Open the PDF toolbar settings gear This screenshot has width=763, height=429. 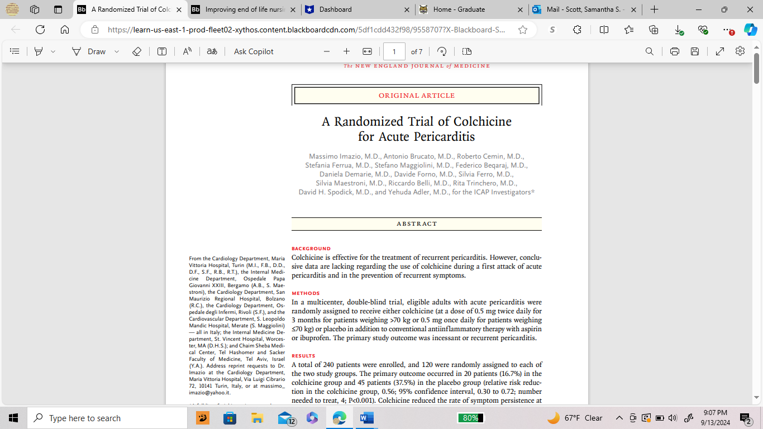pyautogui.click(x=740, y=51)
